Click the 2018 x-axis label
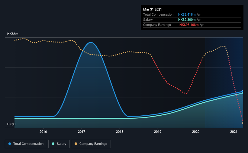 coord(120,132)
